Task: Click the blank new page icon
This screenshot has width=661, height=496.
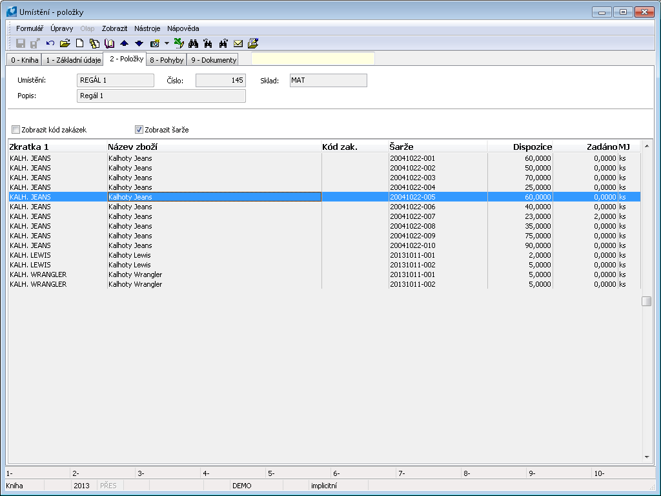Action: point(80,43)
